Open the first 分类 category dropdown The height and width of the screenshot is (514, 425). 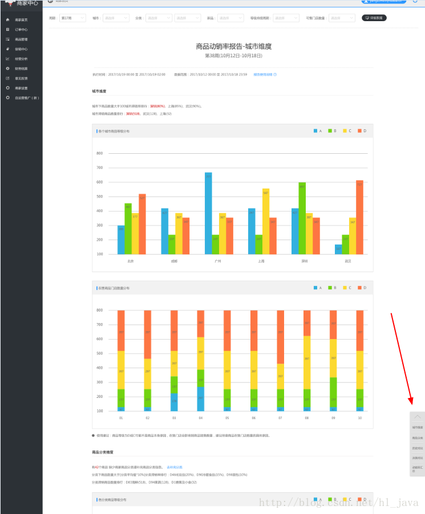pos(159,18)
